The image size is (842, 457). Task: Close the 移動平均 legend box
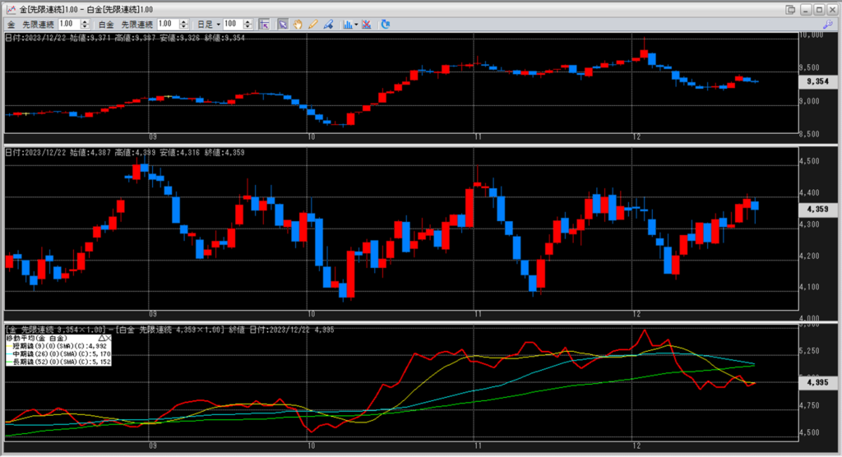click(109, 338)
